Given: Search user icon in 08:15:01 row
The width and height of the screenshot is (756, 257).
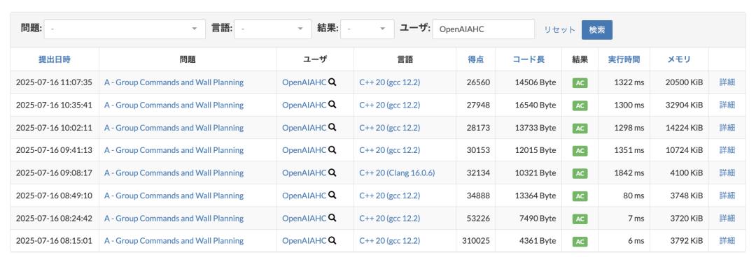Looking at the screenshot, I should point(332,241).
